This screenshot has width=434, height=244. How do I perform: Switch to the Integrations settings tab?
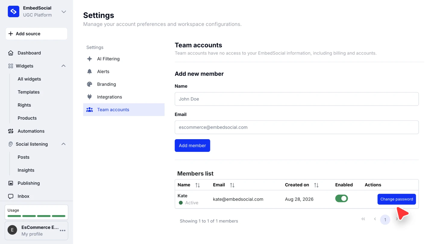pyautogui.click(x=124, y=97)
